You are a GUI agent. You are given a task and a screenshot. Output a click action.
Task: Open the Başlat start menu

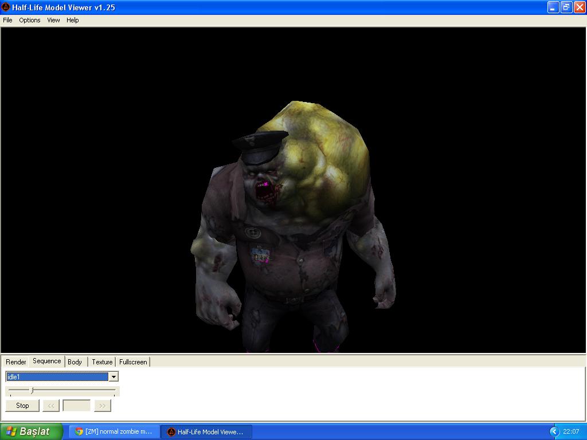(32, 431)
